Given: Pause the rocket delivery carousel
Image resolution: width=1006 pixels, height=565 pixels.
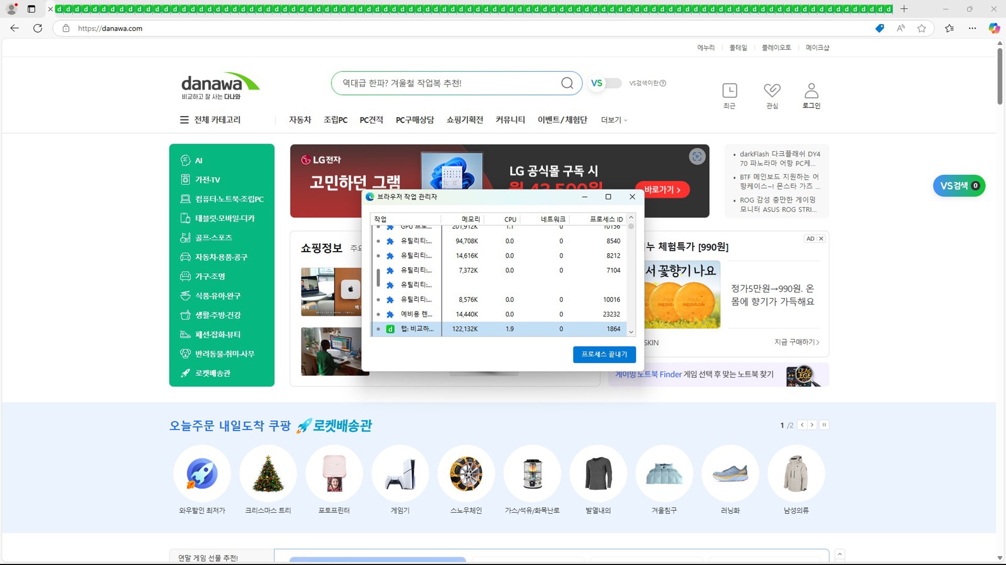Looking at the screenshot, I should pyautogui.click(x=824, y=425).
